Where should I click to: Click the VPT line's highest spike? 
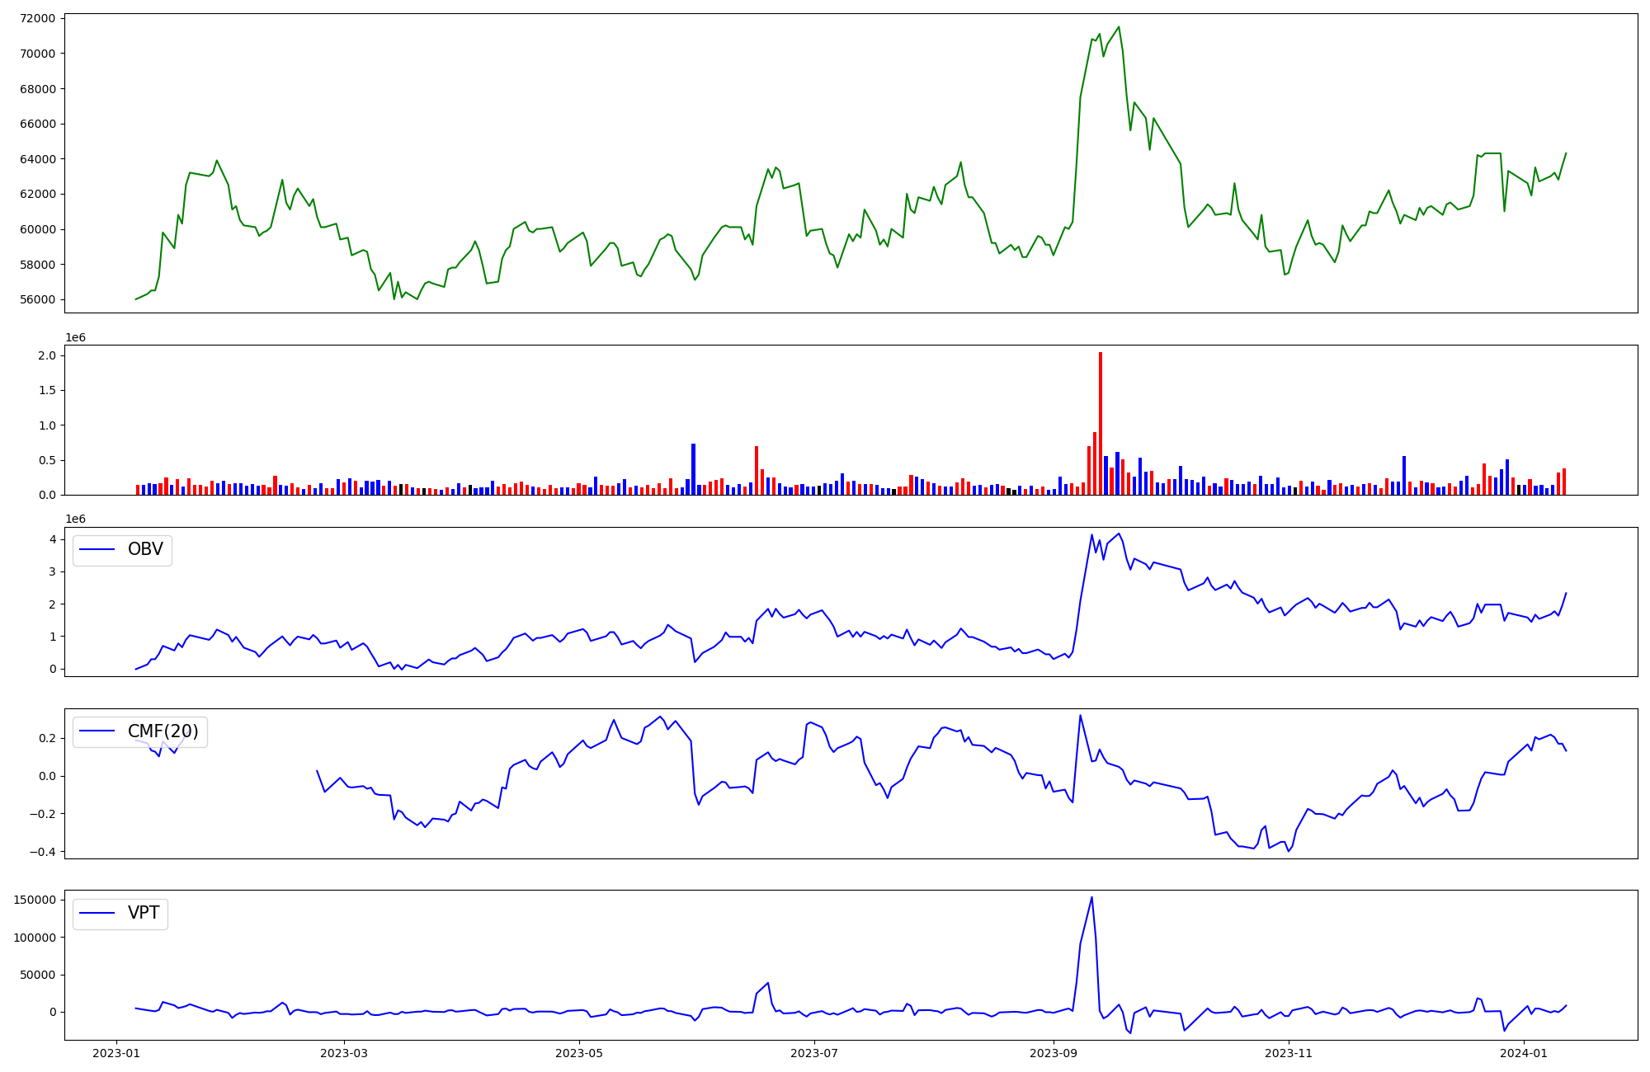tap(1091, 898)
